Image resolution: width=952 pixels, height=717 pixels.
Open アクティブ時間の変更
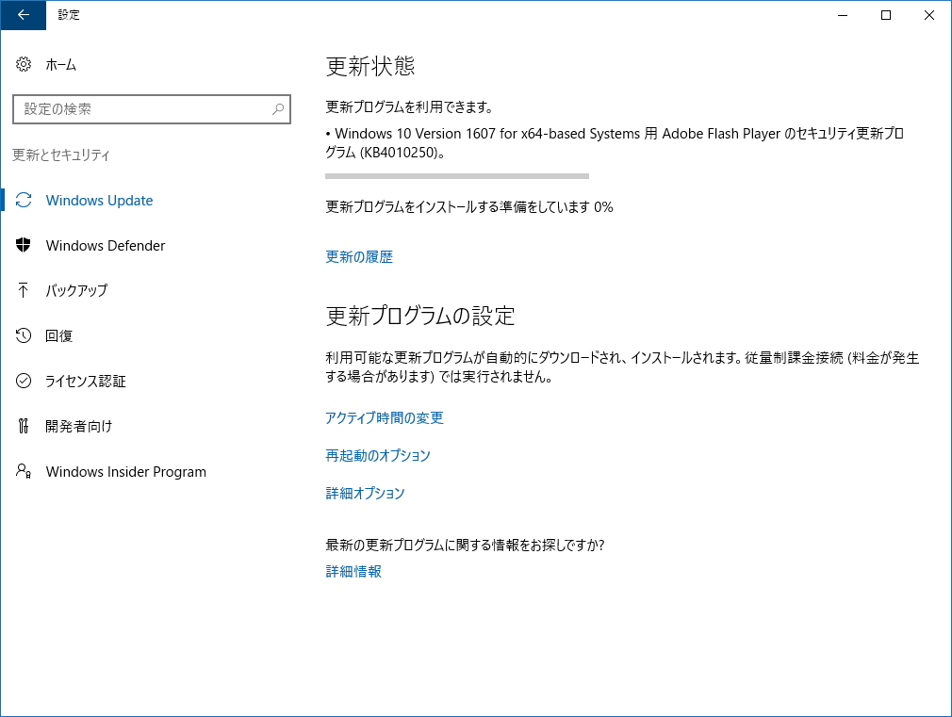point(385,417)
